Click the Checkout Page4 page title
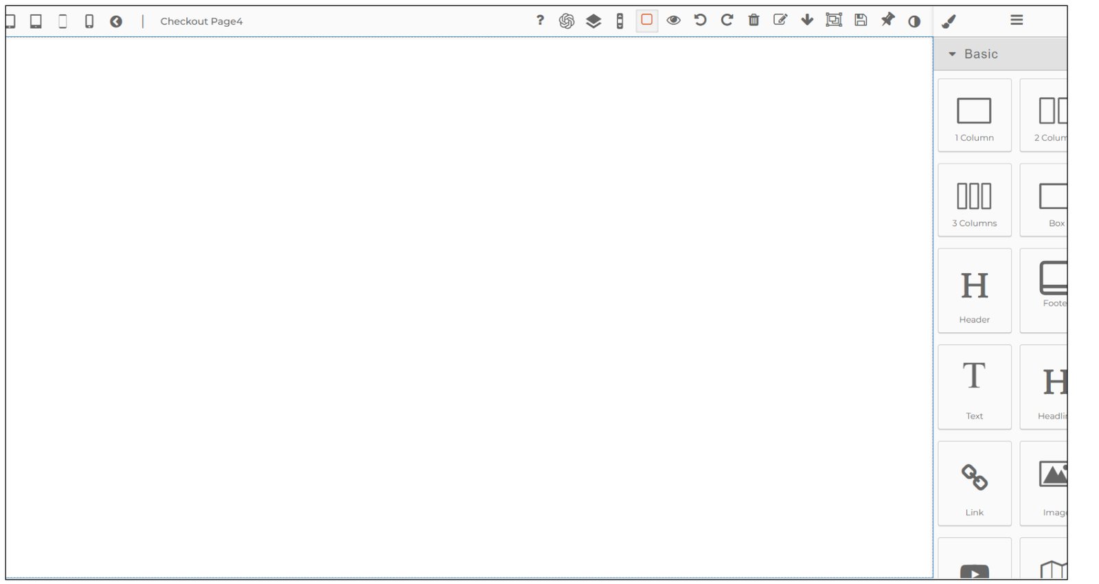 201,21
